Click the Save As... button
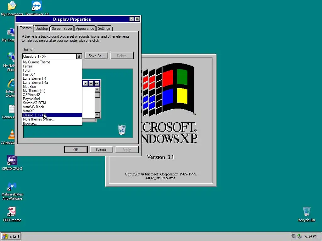Screen dimensions: 322x241 (96, 56)
